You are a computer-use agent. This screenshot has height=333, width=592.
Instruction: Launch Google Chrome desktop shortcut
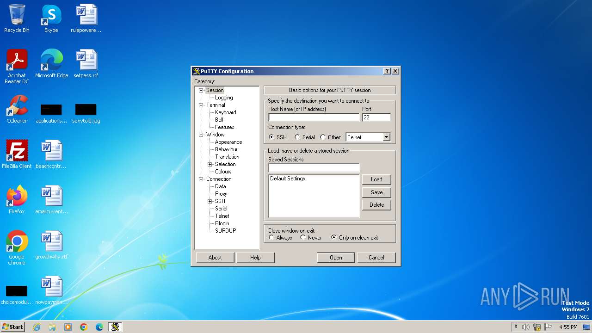pos(17,248)
